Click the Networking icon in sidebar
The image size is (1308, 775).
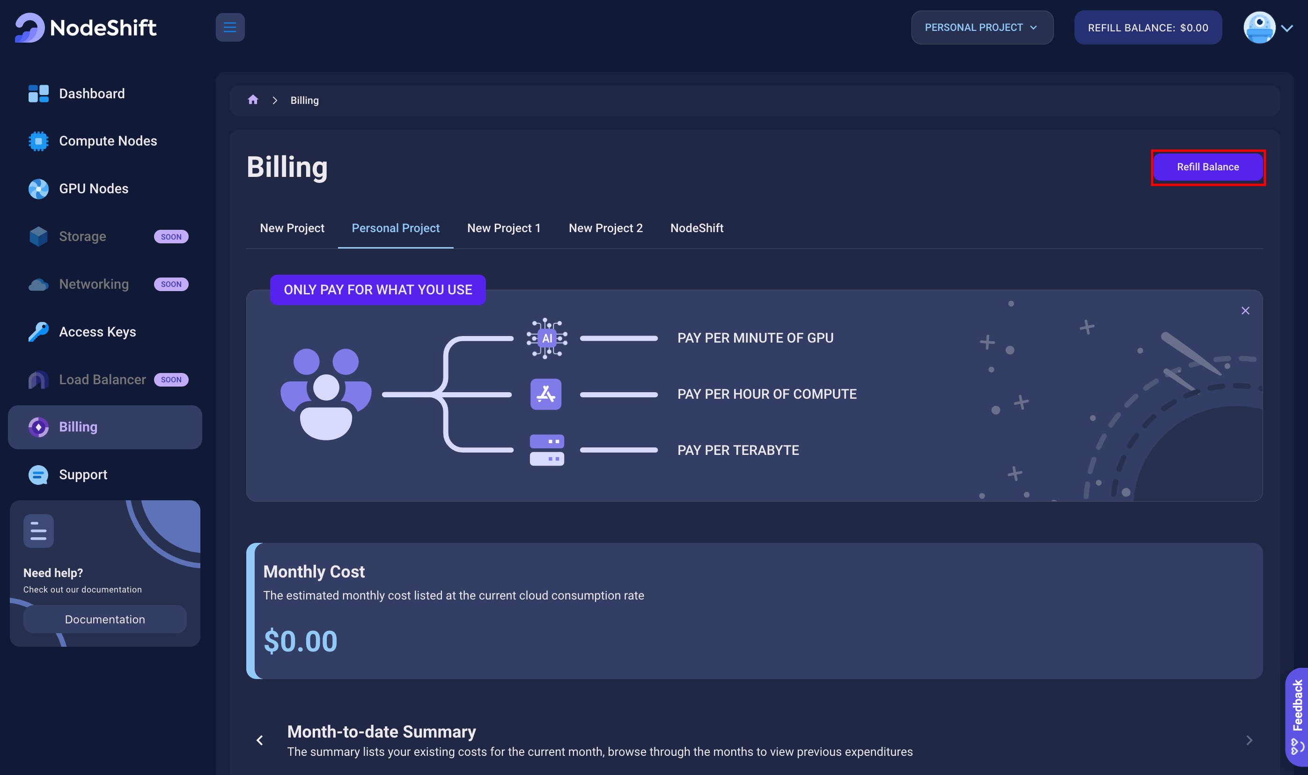coord(38,283)
